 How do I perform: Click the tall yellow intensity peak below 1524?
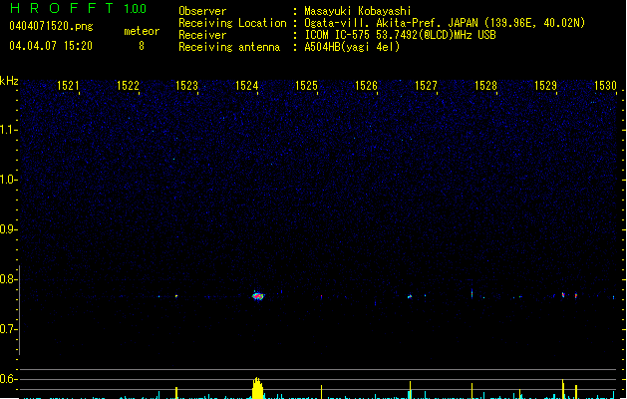[258, 388]
